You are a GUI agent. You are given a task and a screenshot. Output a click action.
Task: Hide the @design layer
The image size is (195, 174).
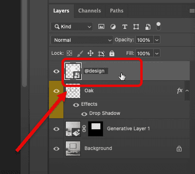56,71
